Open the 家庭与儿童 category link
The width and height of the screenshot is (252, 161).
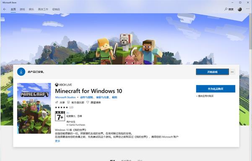click(x=103, y=97)
